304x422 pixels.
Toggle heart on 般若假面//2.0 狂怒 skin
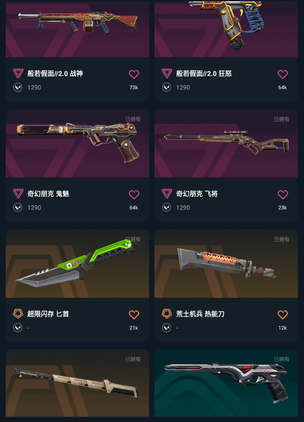coord(282,74)
